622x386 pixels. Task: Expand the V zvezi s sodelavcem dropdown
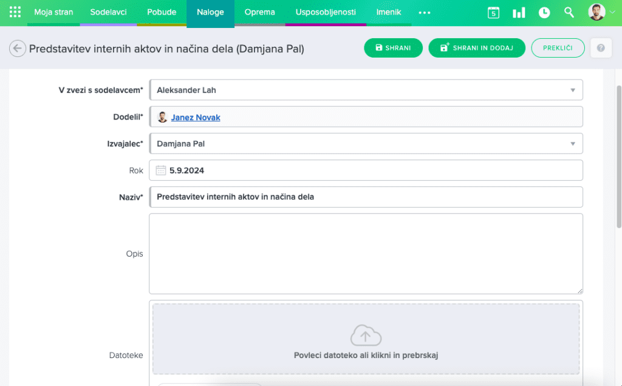click(x=572, y=90)
